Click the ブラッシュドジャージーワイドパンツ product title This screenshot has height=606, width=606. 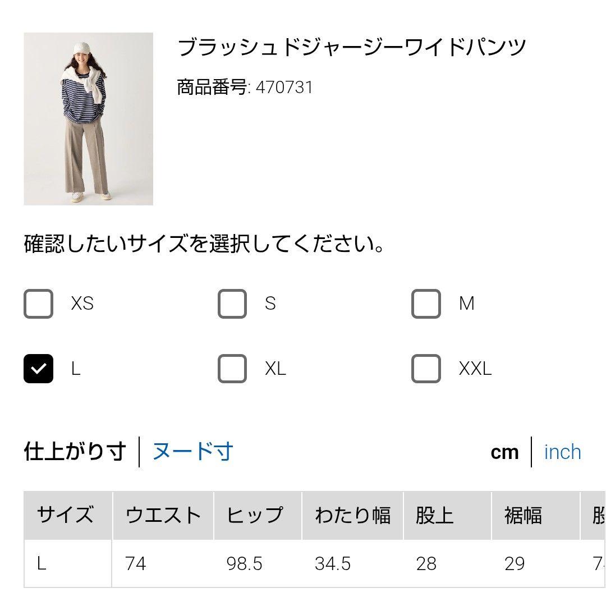pyautogui.click(x=352, y=47)
